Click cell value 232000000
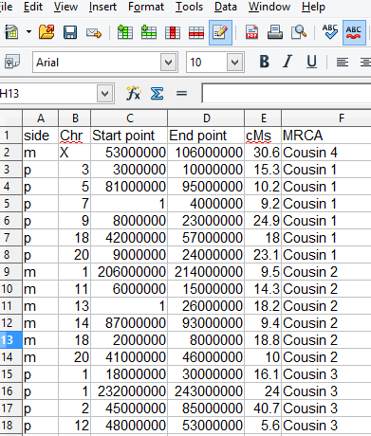 [x=129, y=391]
